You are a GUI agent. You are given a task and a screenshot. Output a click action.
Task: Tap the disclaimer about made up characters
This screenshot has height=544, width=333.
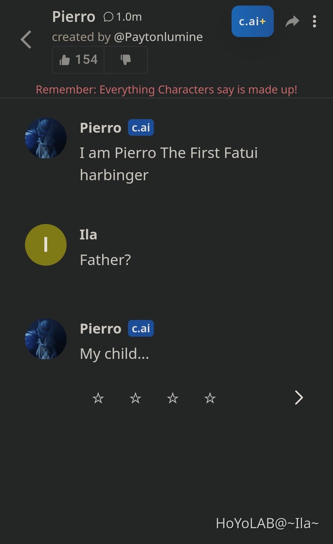coord(166,89)
